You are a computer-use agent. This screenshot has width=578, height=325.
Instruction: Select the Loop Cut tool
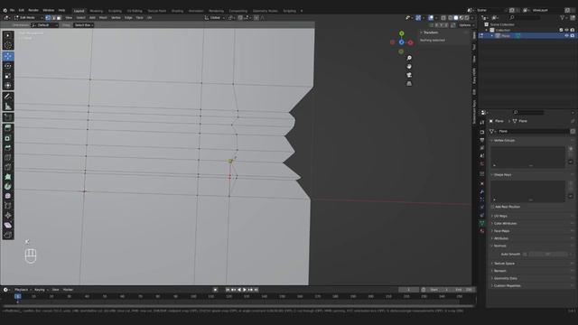pyautogui.click(x=8, y=157)
